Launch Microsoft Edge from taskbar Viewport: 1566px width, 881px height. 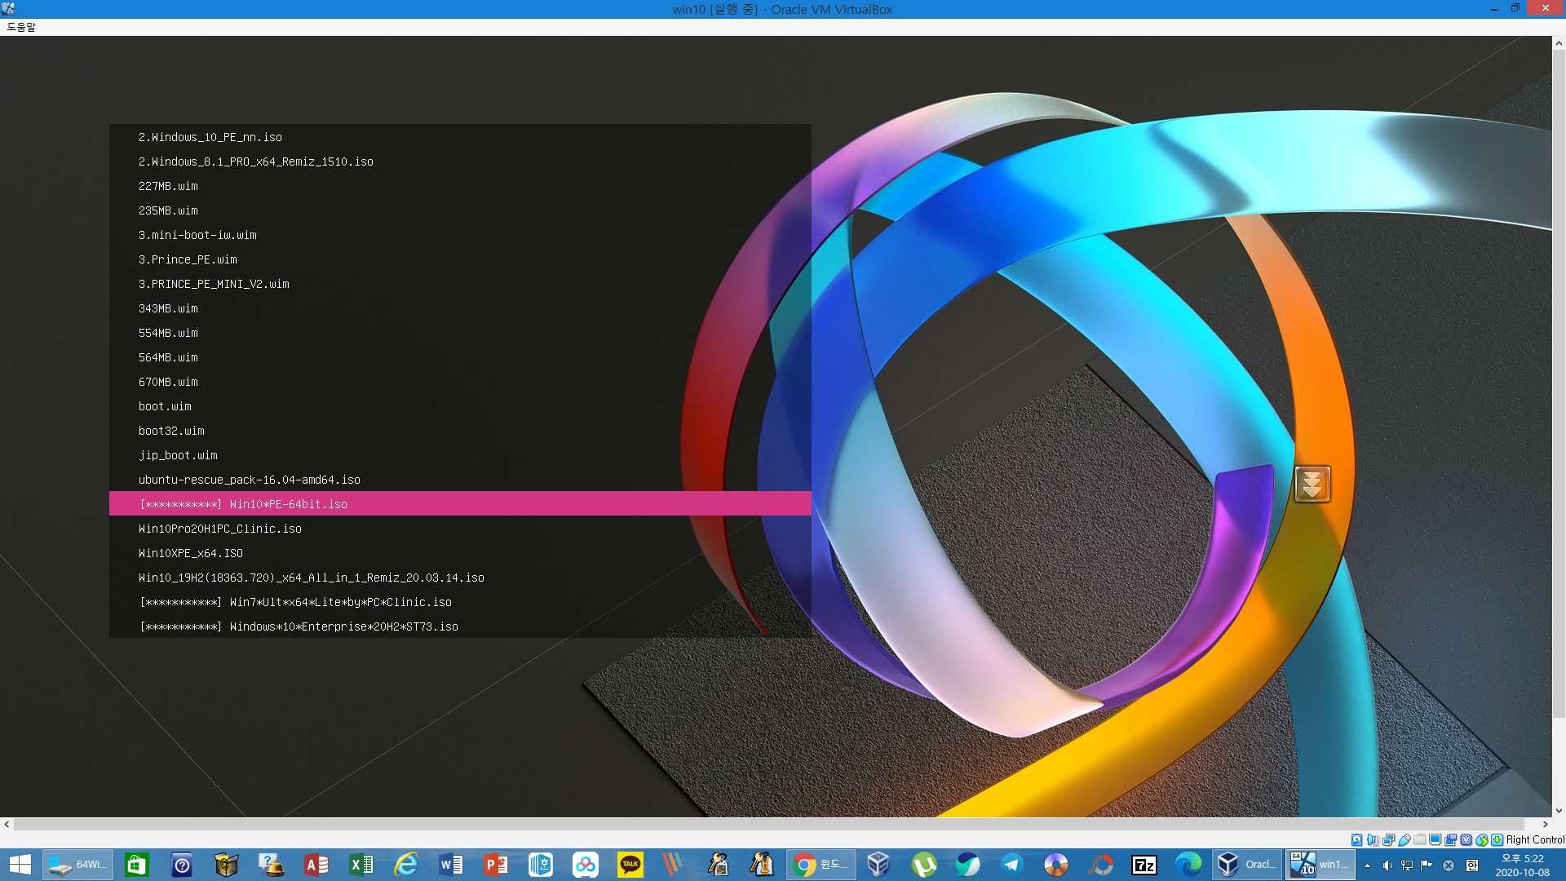point(1188,865)
